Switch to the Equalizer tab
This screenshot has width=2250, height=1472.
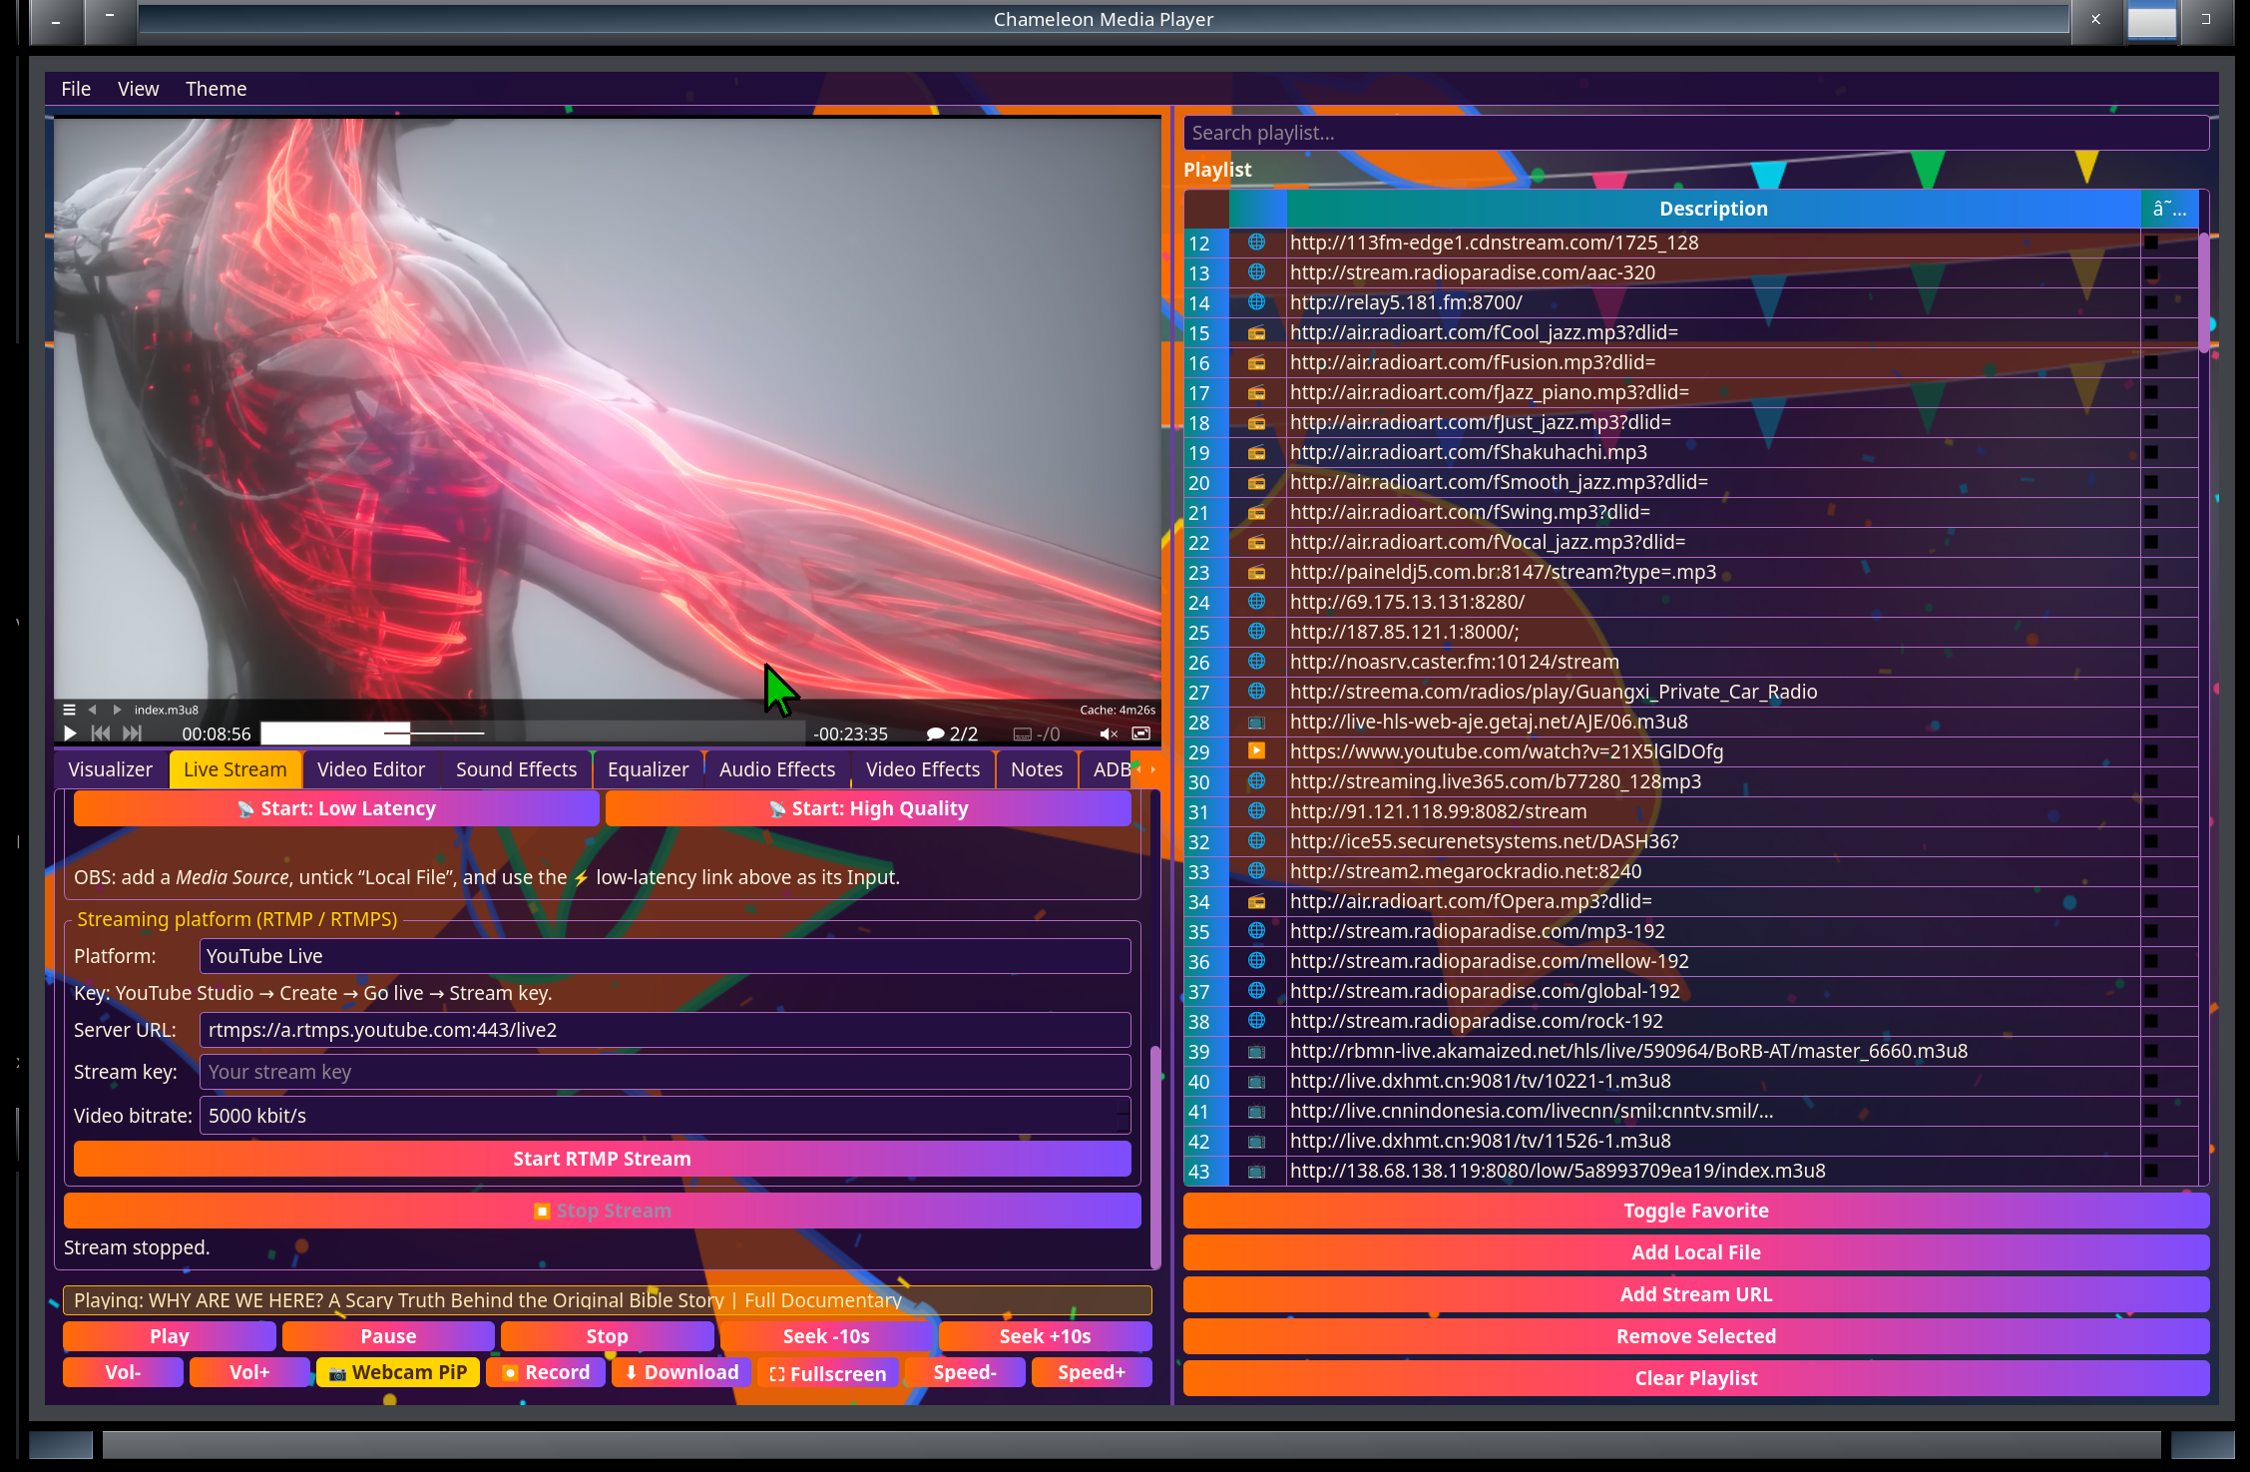pos(648,769)
